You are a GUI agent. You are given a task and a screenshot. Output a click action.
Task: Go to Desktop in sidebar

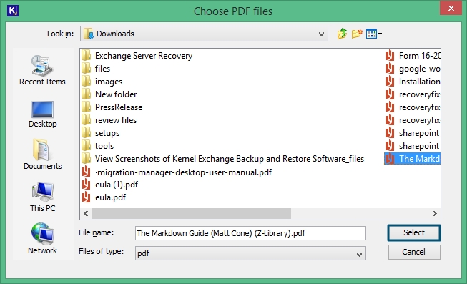tap(42, 114)
